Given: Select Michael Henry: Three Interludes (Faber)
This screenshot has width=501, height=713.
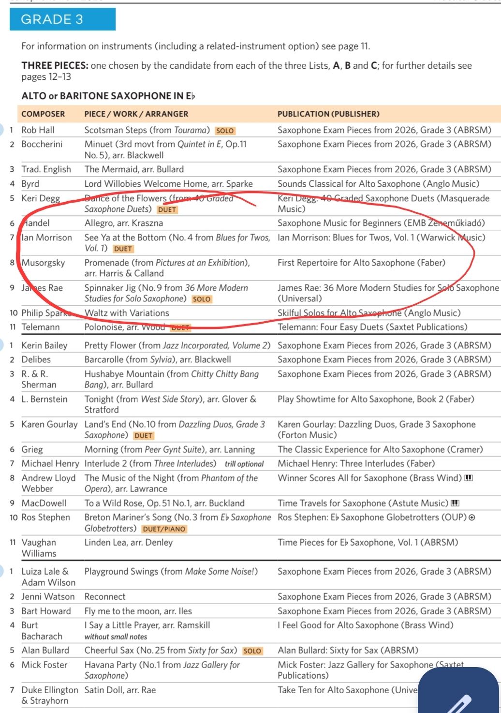Looking at the screenshot, I should [x=356, y=463].
